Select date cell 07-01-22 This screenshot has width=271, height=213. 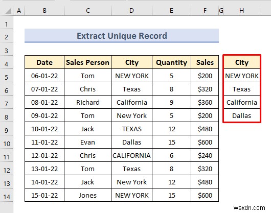pyautogui.click(x=44, y=89)
